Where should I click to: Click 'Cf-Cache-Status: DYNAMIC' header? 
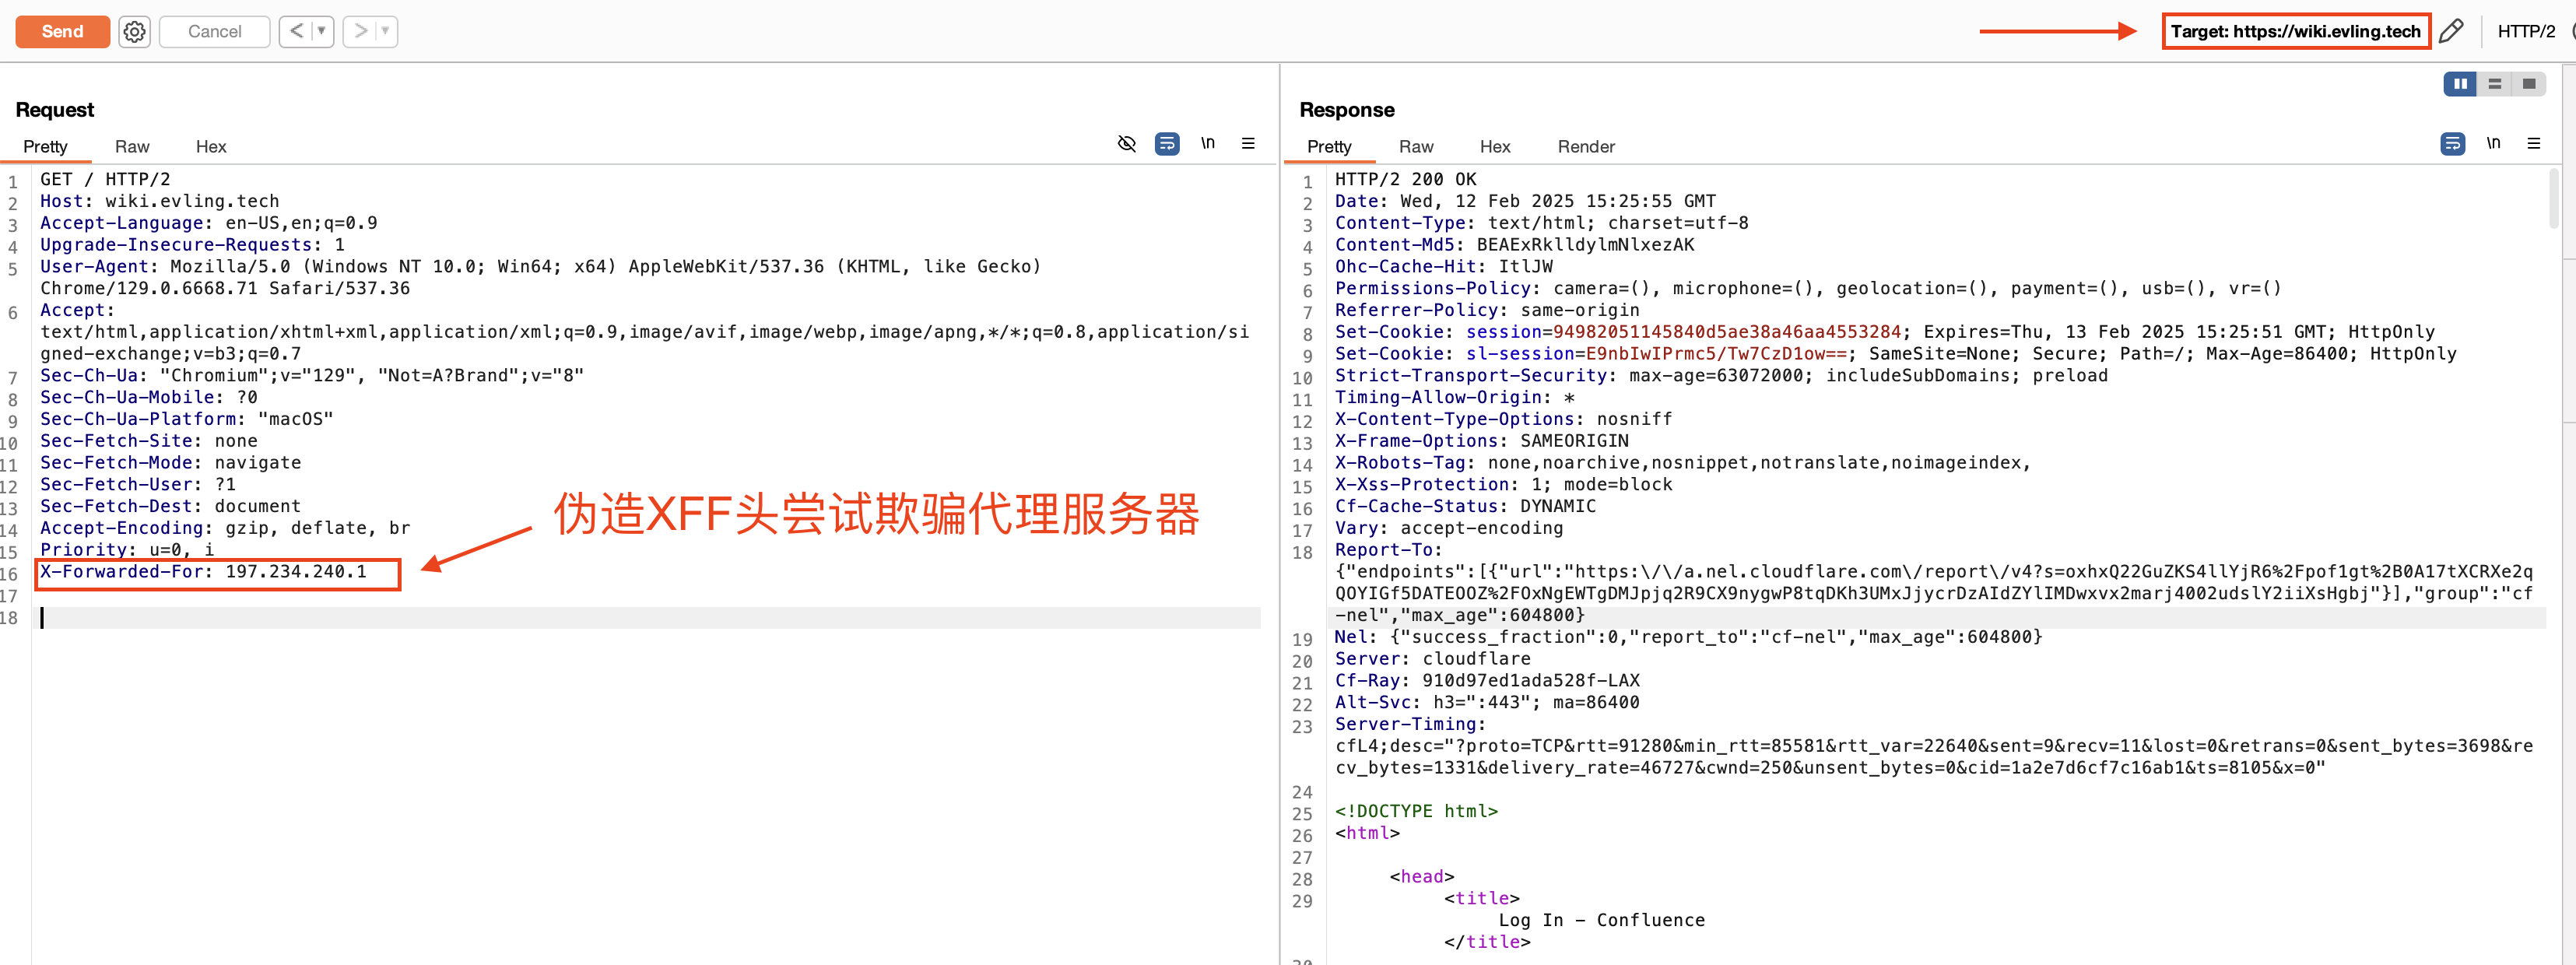tap(1466, 506)
